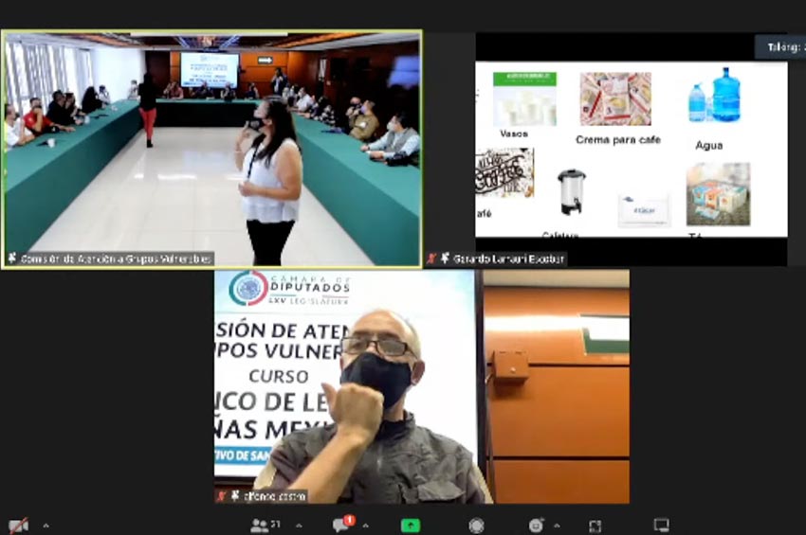This screenshot has width=806, height=535.
Task: Open the Participants panel
Action: (265, 526)
